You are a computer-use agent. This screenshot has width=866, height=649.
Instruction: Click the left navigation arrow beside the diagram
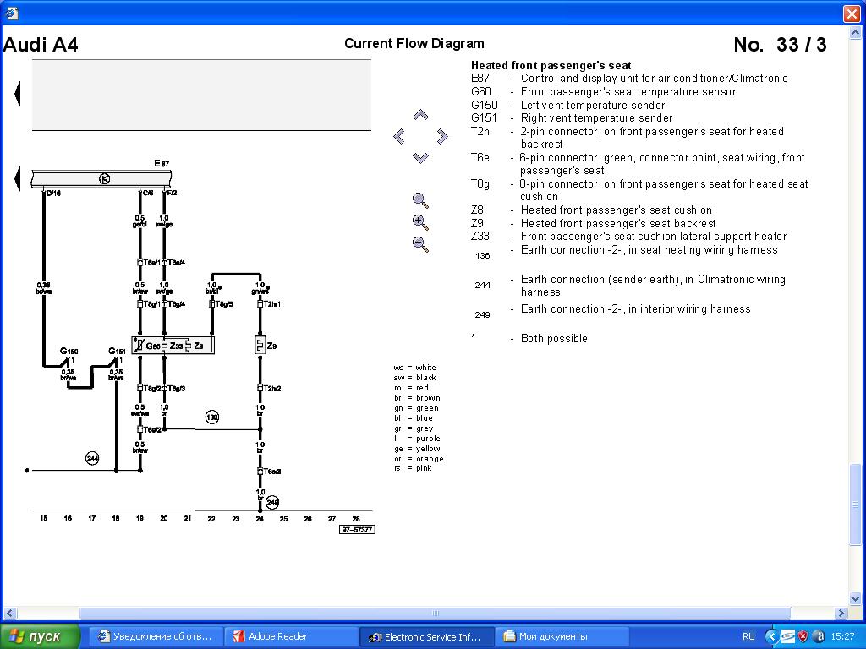(x=399, y=136)
